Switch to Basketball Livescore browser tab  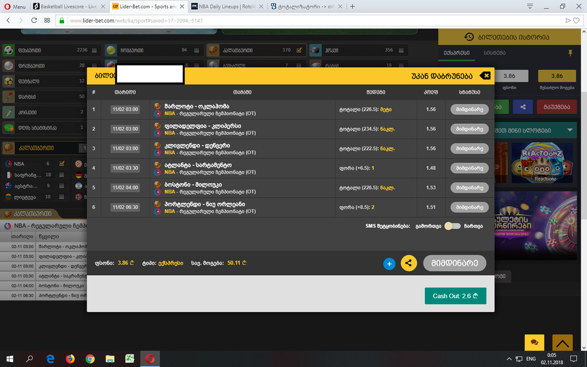click(x=69, y=6)
